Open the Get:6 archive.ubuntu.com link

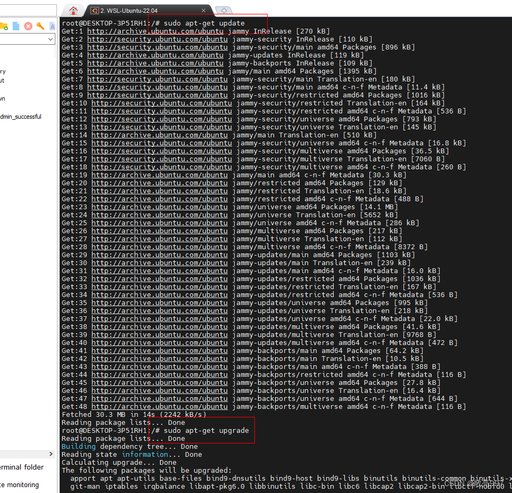pyautogui.click(x=155, y=71)
